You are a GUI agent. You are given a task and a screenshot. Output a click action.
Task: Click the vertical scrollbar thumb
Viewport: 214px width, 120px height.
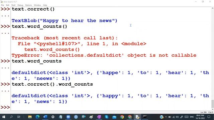(x=213, y=104)
